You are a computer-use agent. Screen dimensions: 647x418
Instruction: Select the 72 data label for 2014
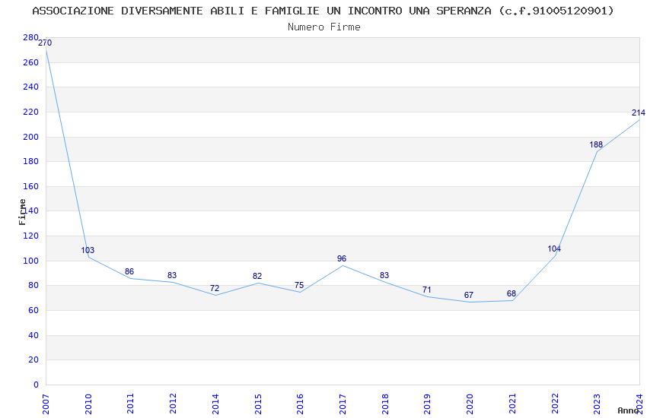pyautogui.click(x=215, y=288)
